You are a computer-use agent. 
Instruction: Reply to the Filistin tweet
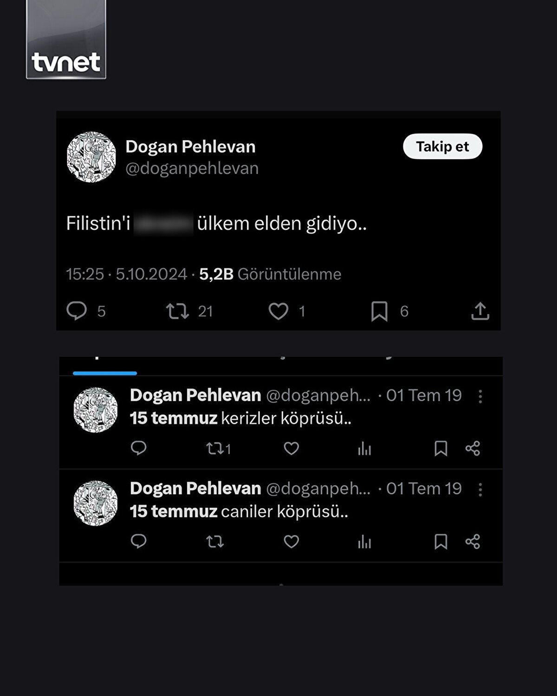77,311
